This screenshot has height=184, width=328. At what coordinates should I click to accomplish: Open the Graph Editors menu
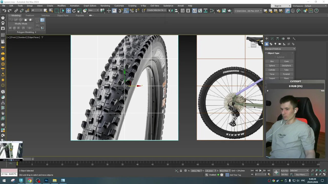click(90, 6)
